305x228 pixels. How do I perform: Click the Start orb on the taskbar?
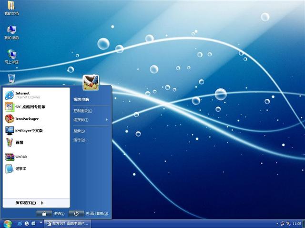[7, 223]
